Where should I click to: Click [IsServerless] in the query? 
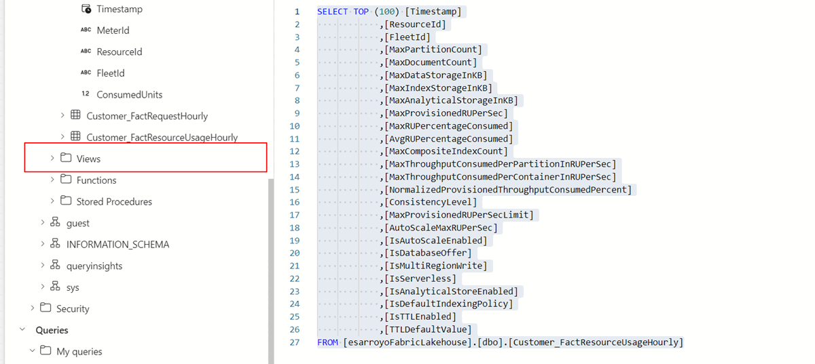420,279
